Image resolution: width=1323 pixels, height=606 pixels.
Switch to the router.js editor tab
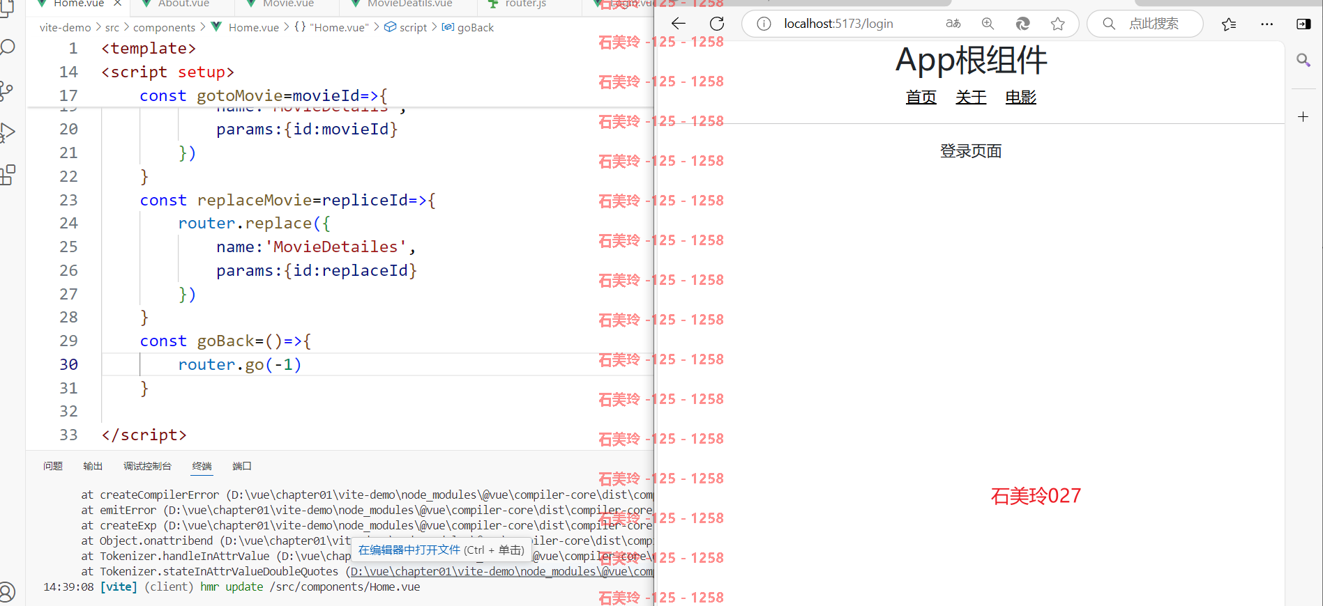(x=526, y=3)
